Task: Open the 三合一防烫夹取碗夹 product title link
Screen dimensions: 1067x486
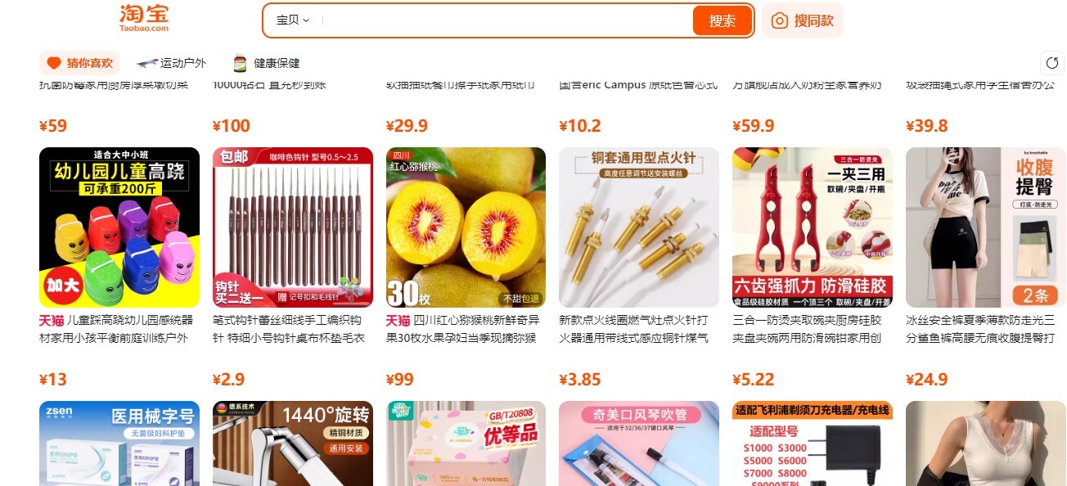Action: coord(808,329)
